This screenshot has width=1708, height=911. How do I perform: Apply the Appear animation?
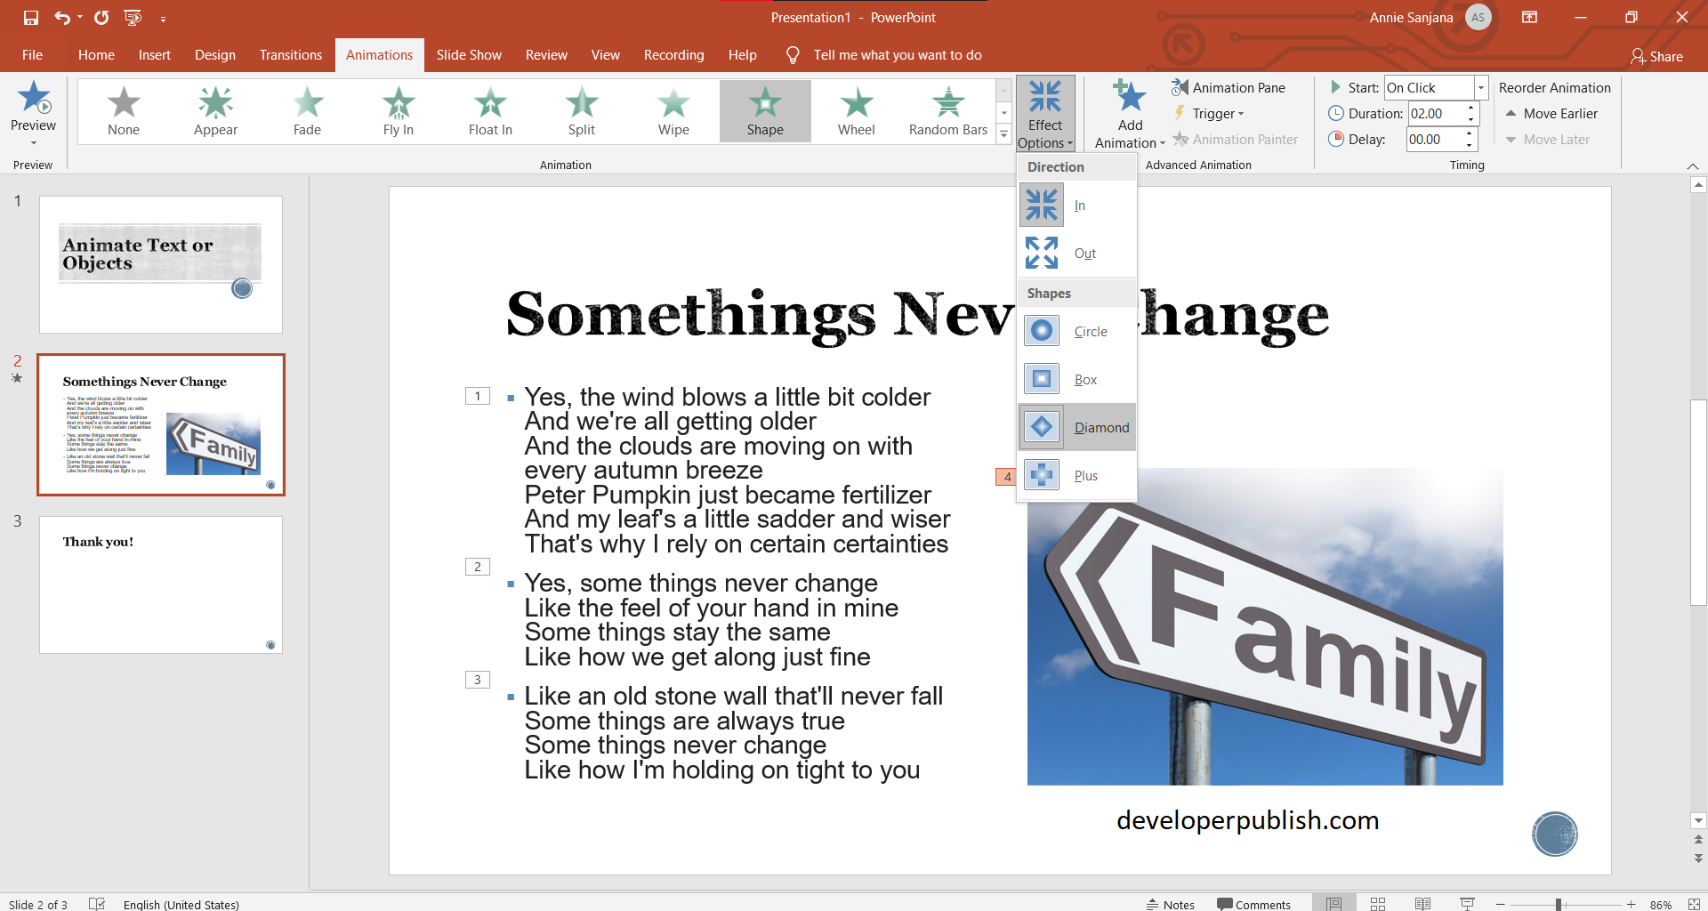coord(215,110)
